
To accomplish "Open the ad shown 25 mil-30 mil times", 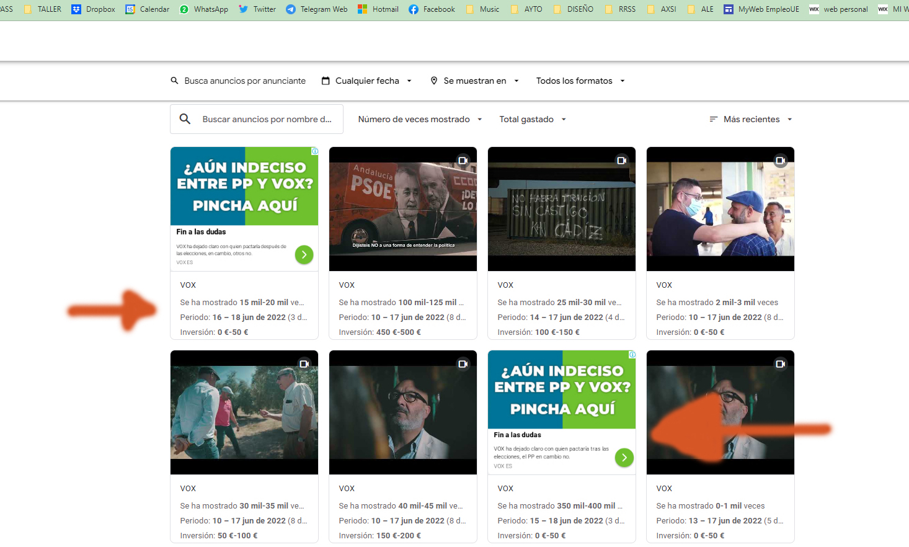I will point(562,243).
